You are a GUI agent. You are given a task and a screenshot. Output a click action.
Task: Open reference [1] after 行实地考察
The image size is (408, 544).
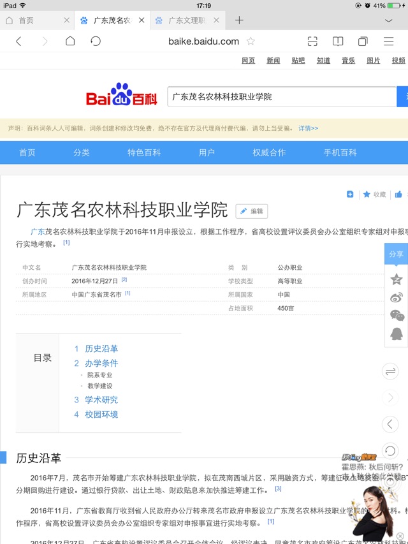[66, 242]
